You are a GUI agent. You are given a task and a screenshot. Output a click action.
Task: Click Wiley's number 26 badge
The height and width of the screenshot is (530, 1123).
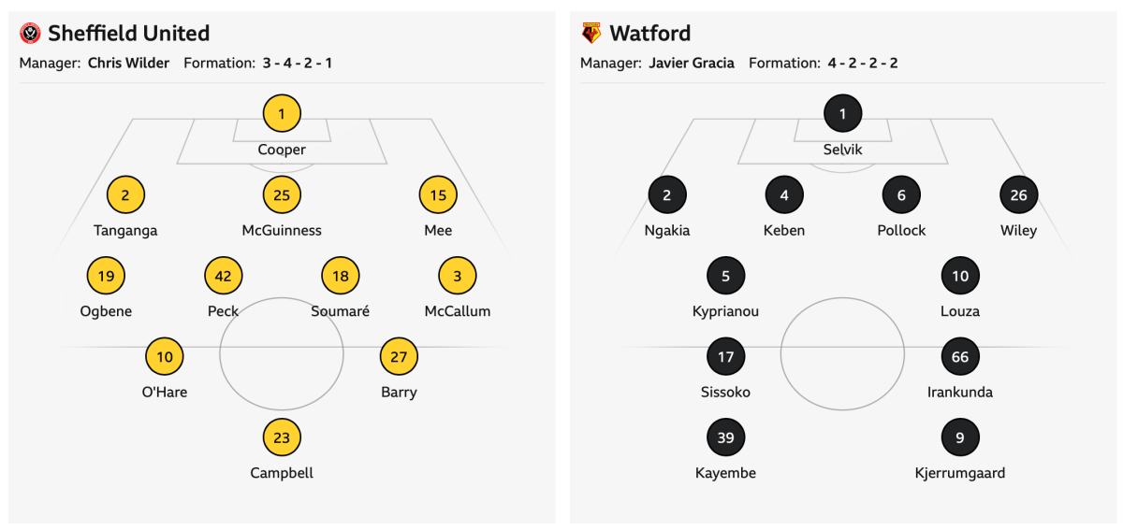1019,194
